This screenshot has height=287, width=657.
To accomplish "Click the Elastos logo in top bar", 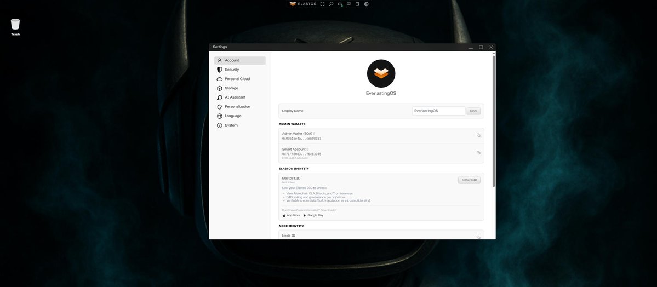I will (293, 4).
